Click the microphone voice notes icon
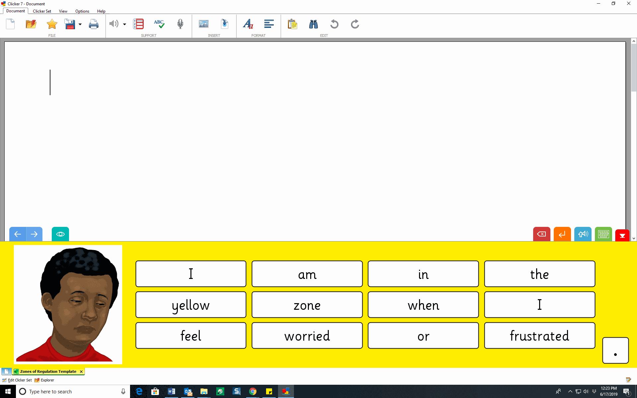Screen dimensions: 637x398 point(180,24)
